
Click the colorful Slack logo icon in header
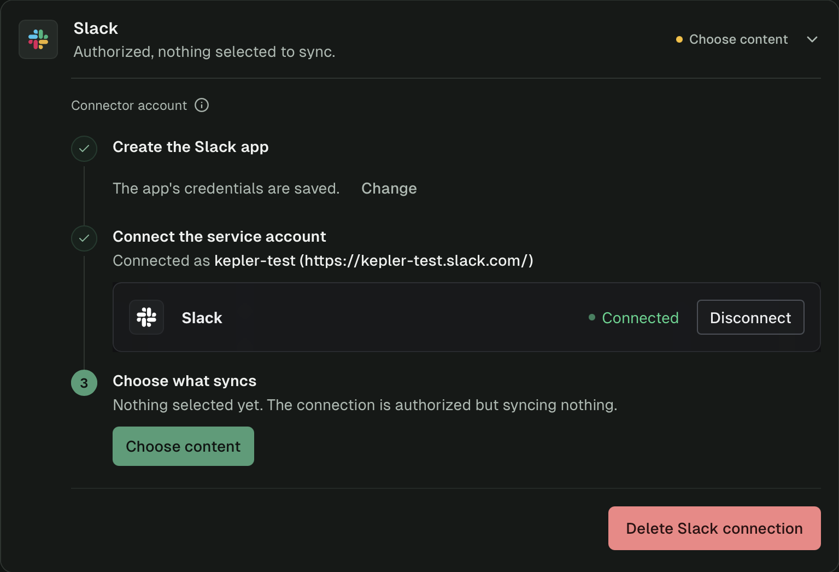pyautogui.click(x=38, y=39)
